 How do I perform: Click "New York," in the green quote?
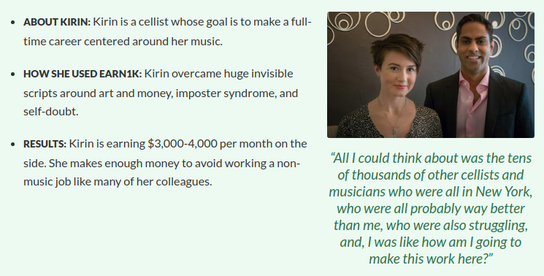click(x=504, y=192)
